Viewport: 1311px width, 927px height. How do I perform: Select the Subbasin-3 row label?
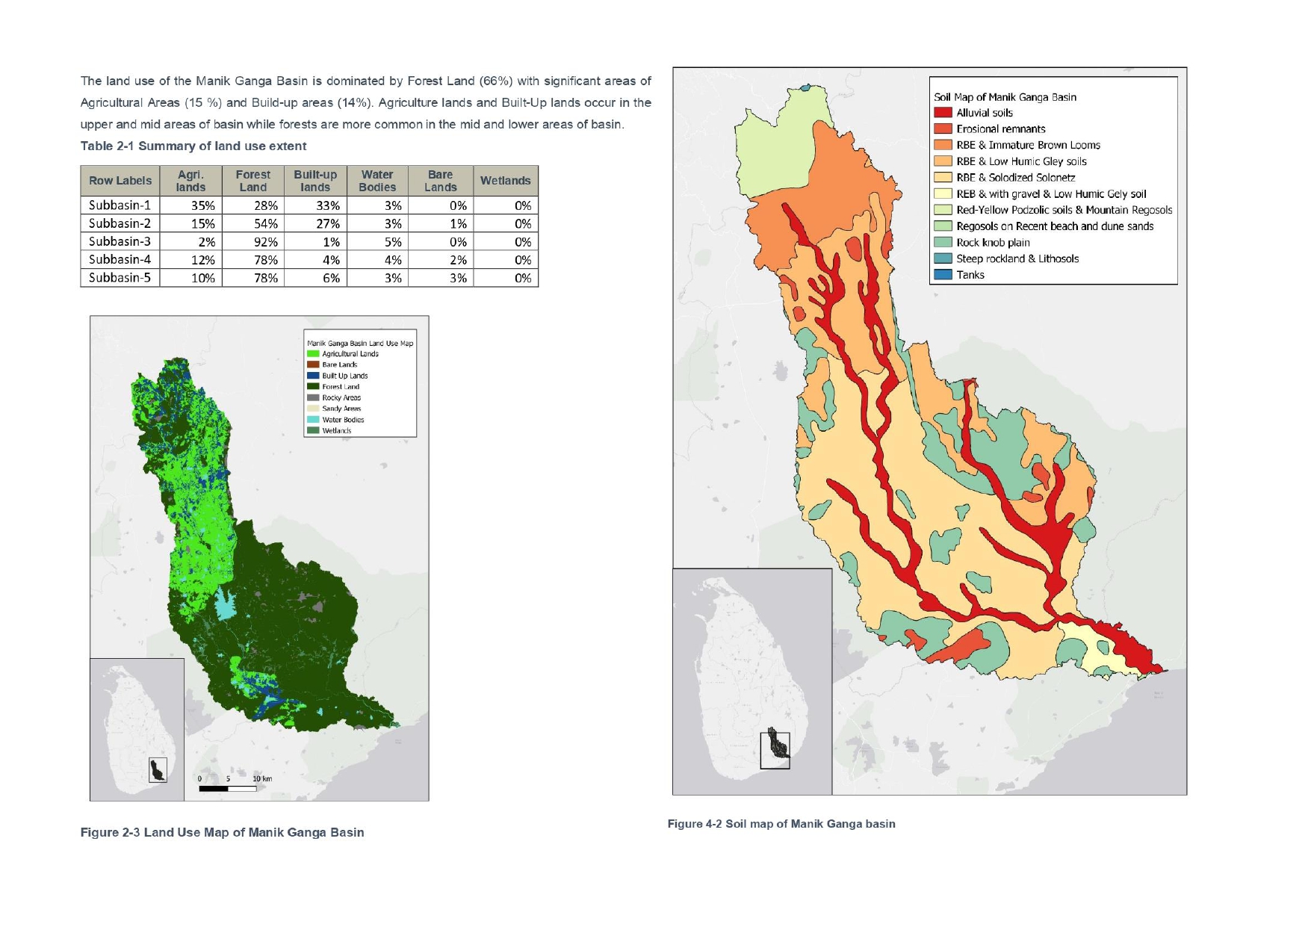click(120, 241)
